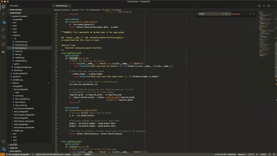The width and height of the screenshot is (277, 156).
Task: Change encoding via UTF-8 status item
Action: click(251, 154)
